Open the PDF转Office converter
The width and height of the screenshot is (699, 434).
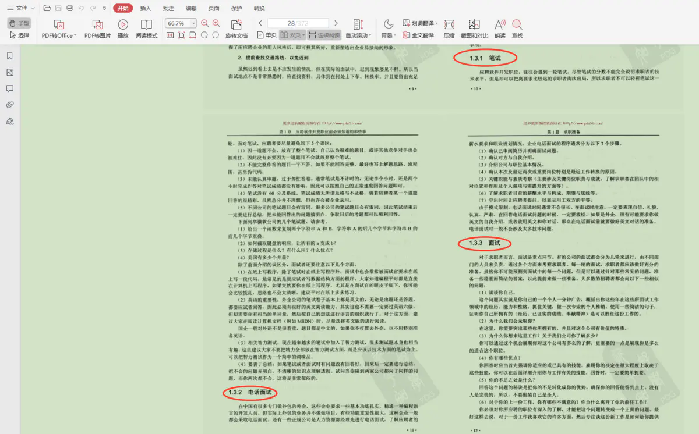pos(58,29)
